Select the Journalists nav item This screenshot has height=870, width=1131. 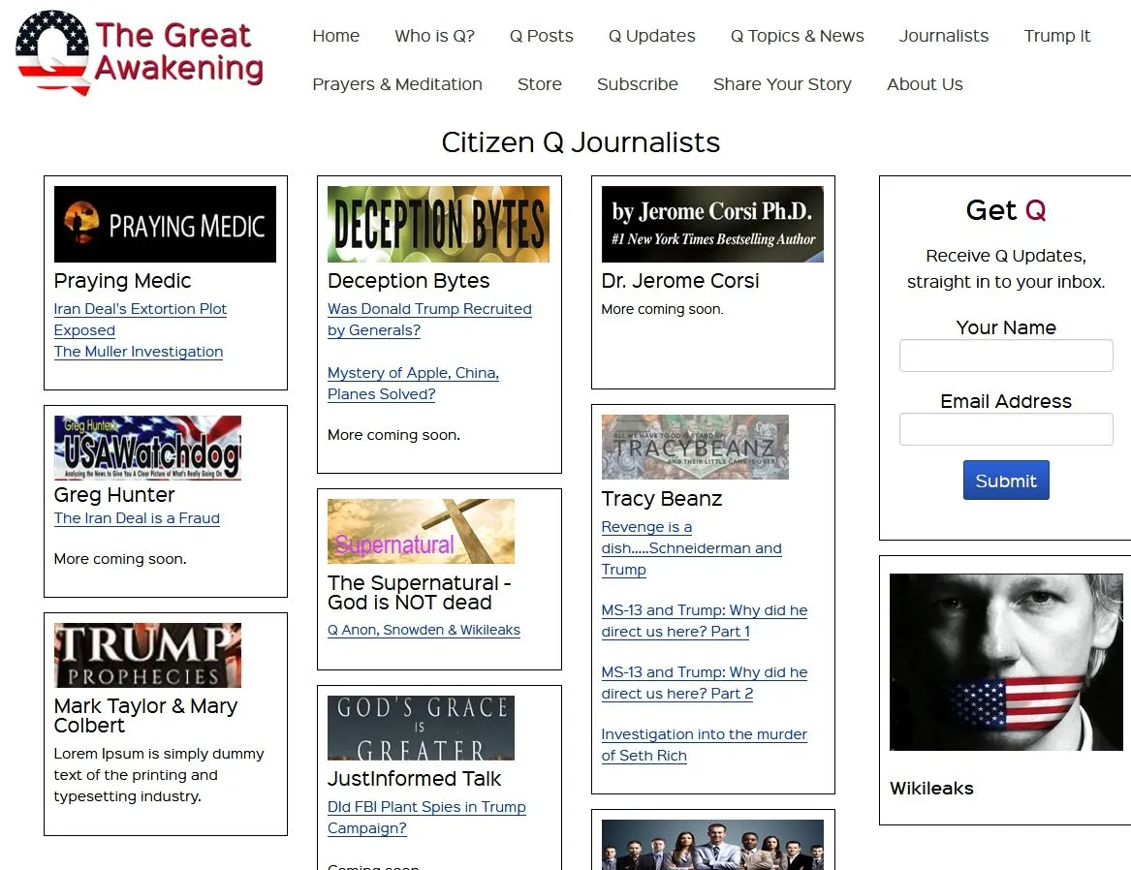[x=943, y=36]
